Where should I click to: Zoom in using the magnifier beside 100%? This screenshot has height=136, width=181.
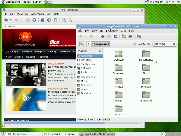pyautogui.click(x=148, y=44)
